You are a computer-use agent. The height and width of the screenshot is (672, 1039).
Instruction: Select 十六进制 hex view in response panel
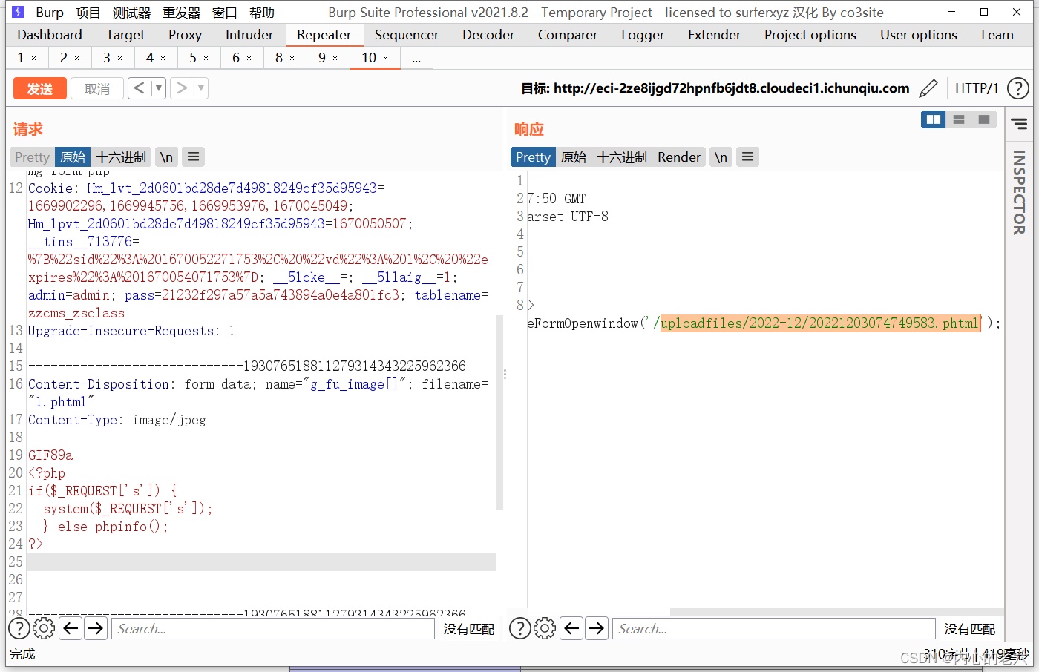click(622, 157)
